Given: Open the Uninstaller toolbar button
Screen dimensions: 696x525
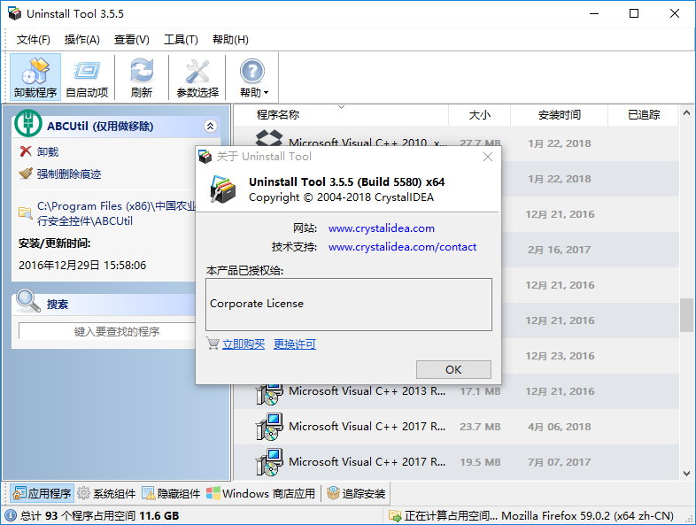Looking at the screenshot, I should (x=35, y=77).
